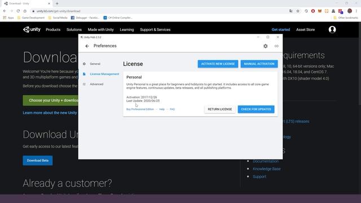
Task: Click browser back arrow
Action: 5,11
